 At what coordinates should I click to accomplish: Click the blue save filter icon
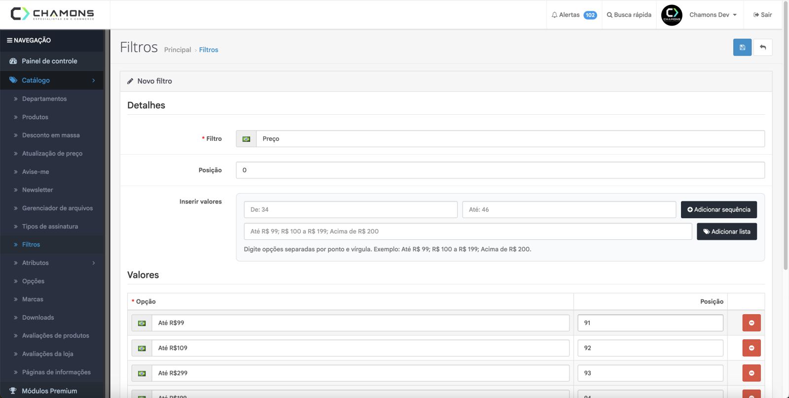742,47
